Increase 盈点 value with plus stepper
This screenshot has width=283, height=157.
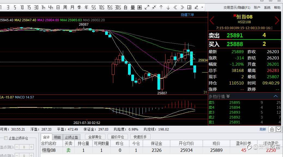click(31, 147)
